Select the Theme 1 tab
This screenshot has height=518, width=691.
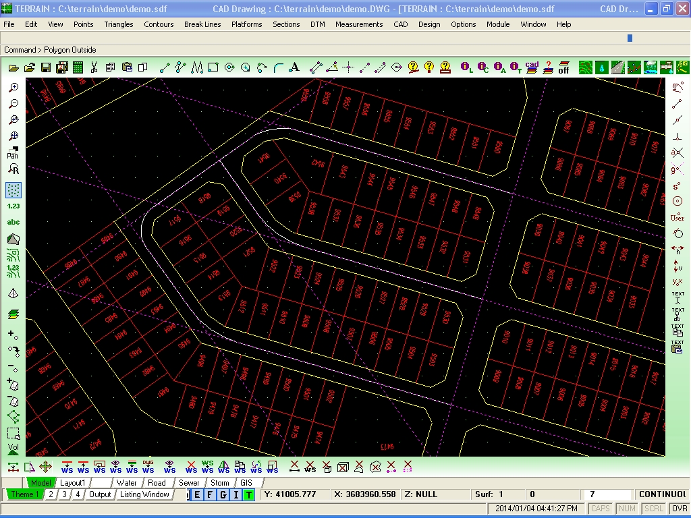25,494
